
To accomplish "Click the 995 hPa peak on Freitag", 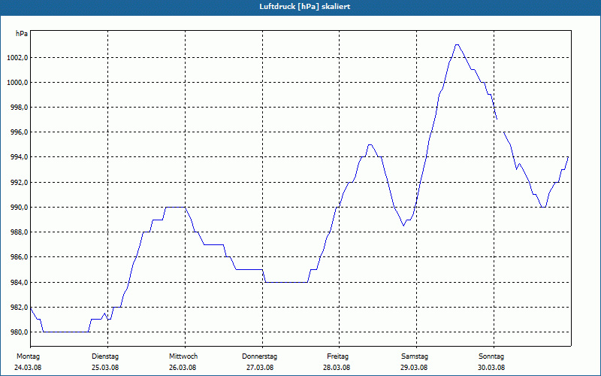I will (370, 145).
